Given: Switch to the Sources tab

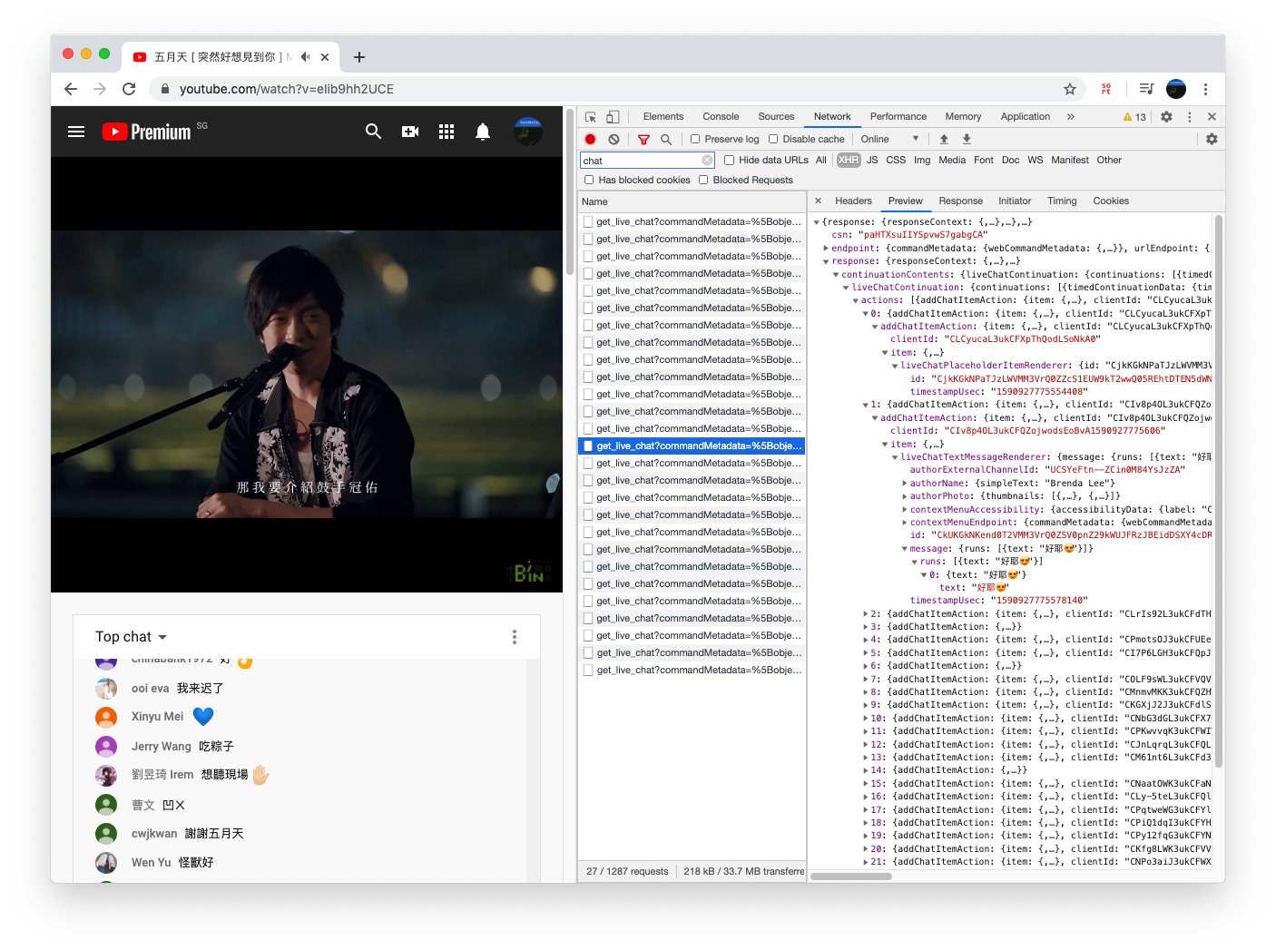Looking at the screenshot, I should [x=776, y=117].
